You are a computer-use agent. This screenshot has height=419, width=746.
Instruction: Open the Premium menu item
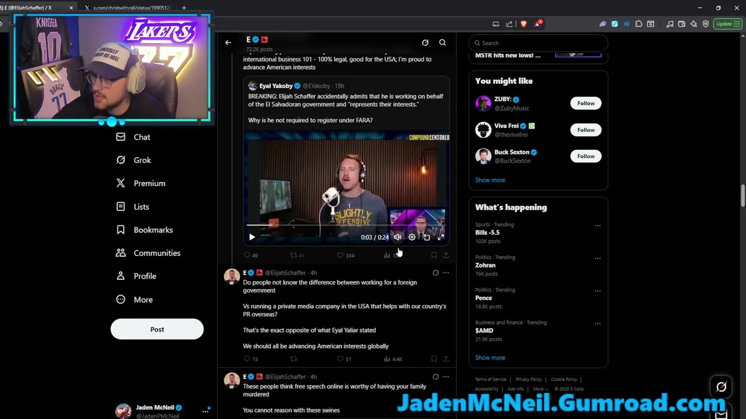click(140, 183)
